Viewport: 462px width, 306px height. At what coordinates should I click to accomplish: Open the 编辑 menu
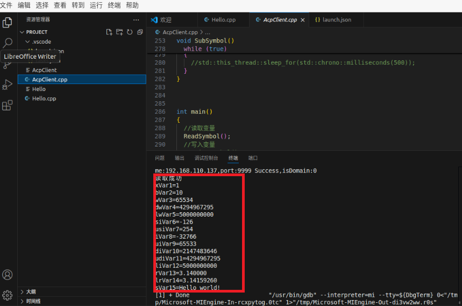[24, 5]
